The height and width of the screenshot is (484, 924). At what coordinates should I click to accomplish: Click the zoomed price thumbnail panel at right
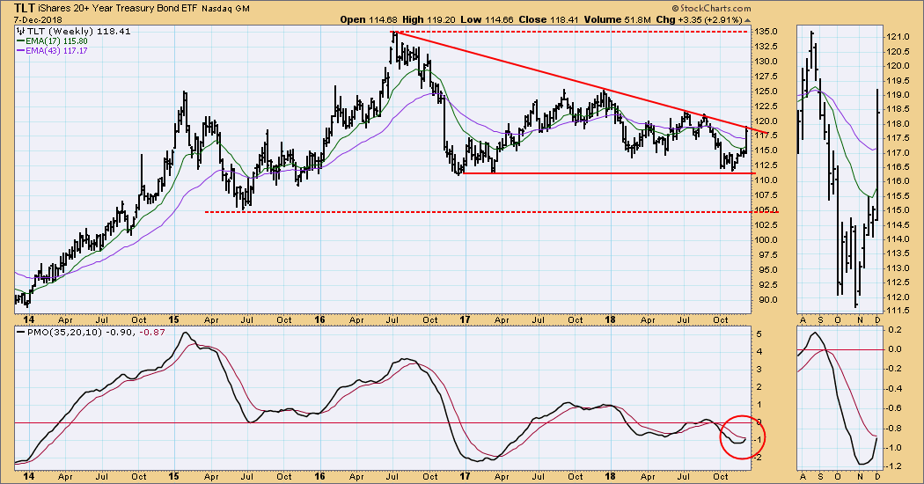840,167
